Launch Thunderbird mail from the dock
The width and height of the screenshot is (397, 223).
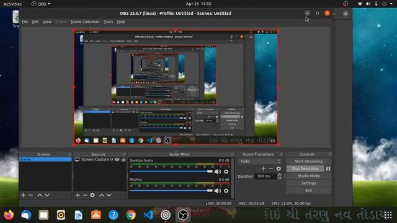click(x=26, y=215)
